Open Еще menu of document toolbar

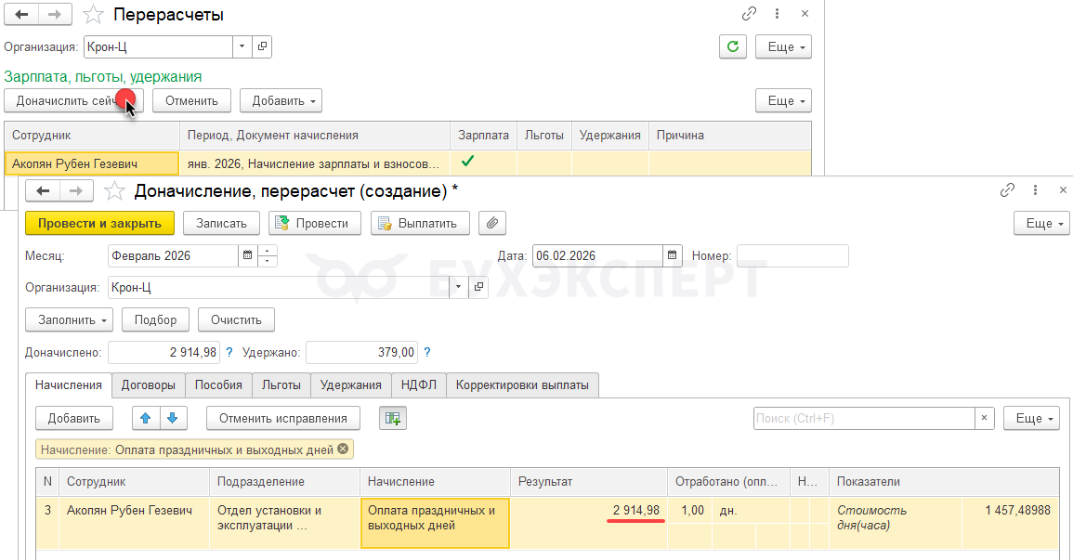(1041, 223)
